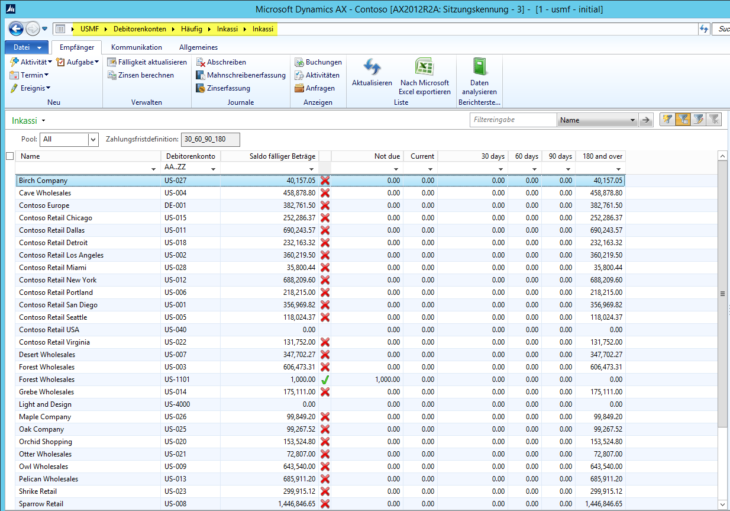This screenshot has height=511, width=730.
Task: Expand the Pool dropdown
Action: 93,140
